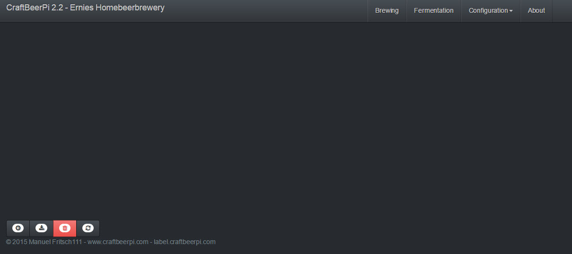Open the Brewing page
The image size is (572, 254).
click(387, 11)
